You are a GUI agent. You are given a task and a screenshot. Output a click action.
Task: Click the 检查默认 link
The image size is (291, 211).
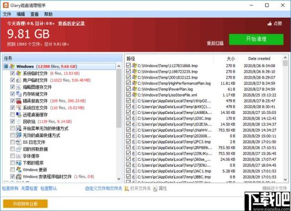click(x=48, y=188)
